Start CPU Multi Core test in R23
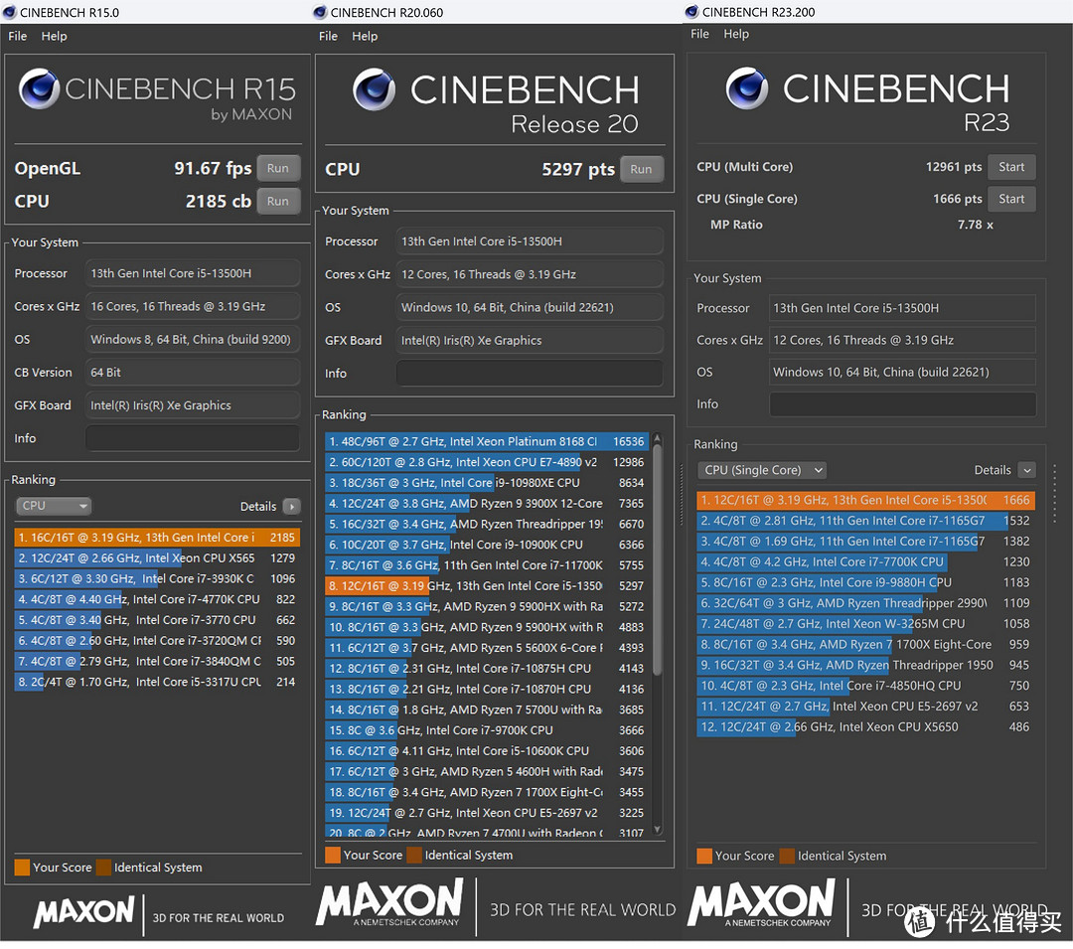Viewport: 1073px width, 949px height. (1011, 167)
